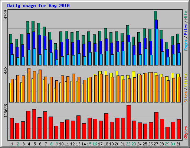Screen dimensions: 190x148
Task: Click the green Hits bar for day 22
Action: (128, 30)
